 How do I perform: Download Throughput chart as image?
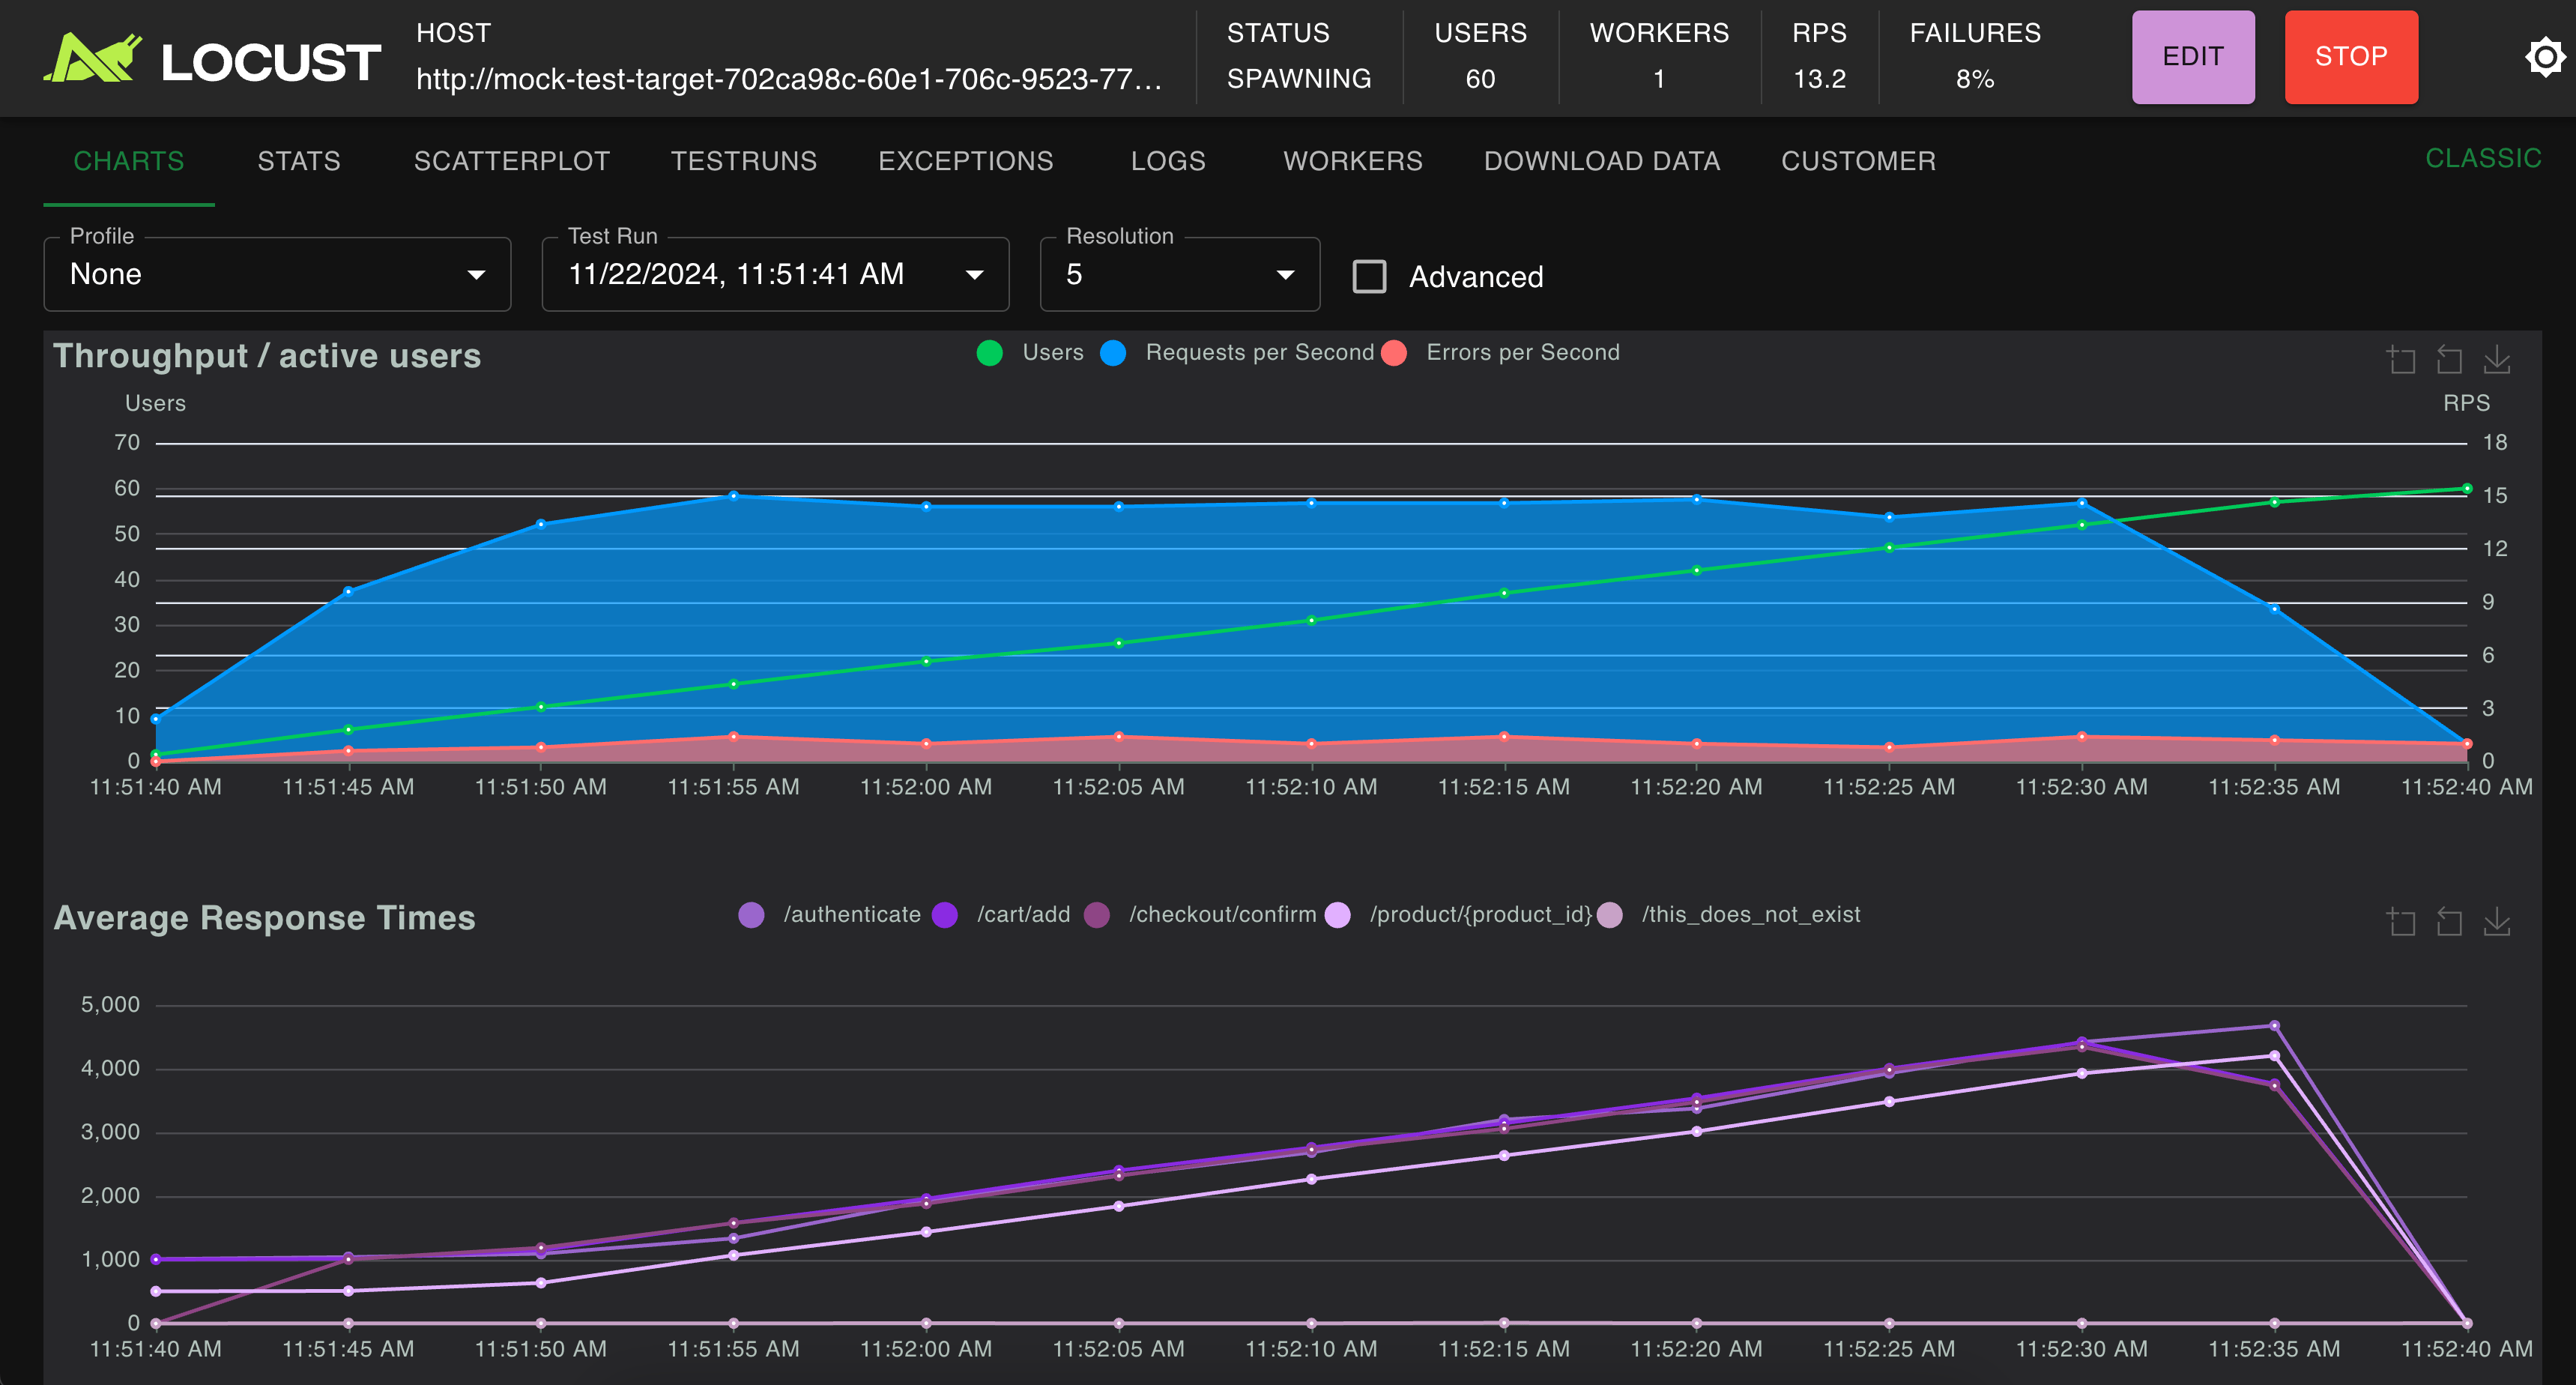pos(2497,359)
